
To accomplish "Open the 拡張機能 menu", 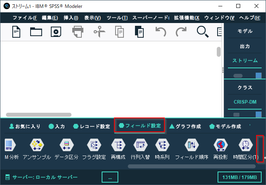I will (x=187, y=17).
